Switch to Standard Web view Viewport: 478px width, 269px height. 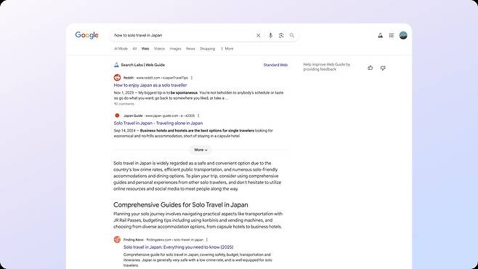(275, 65)
